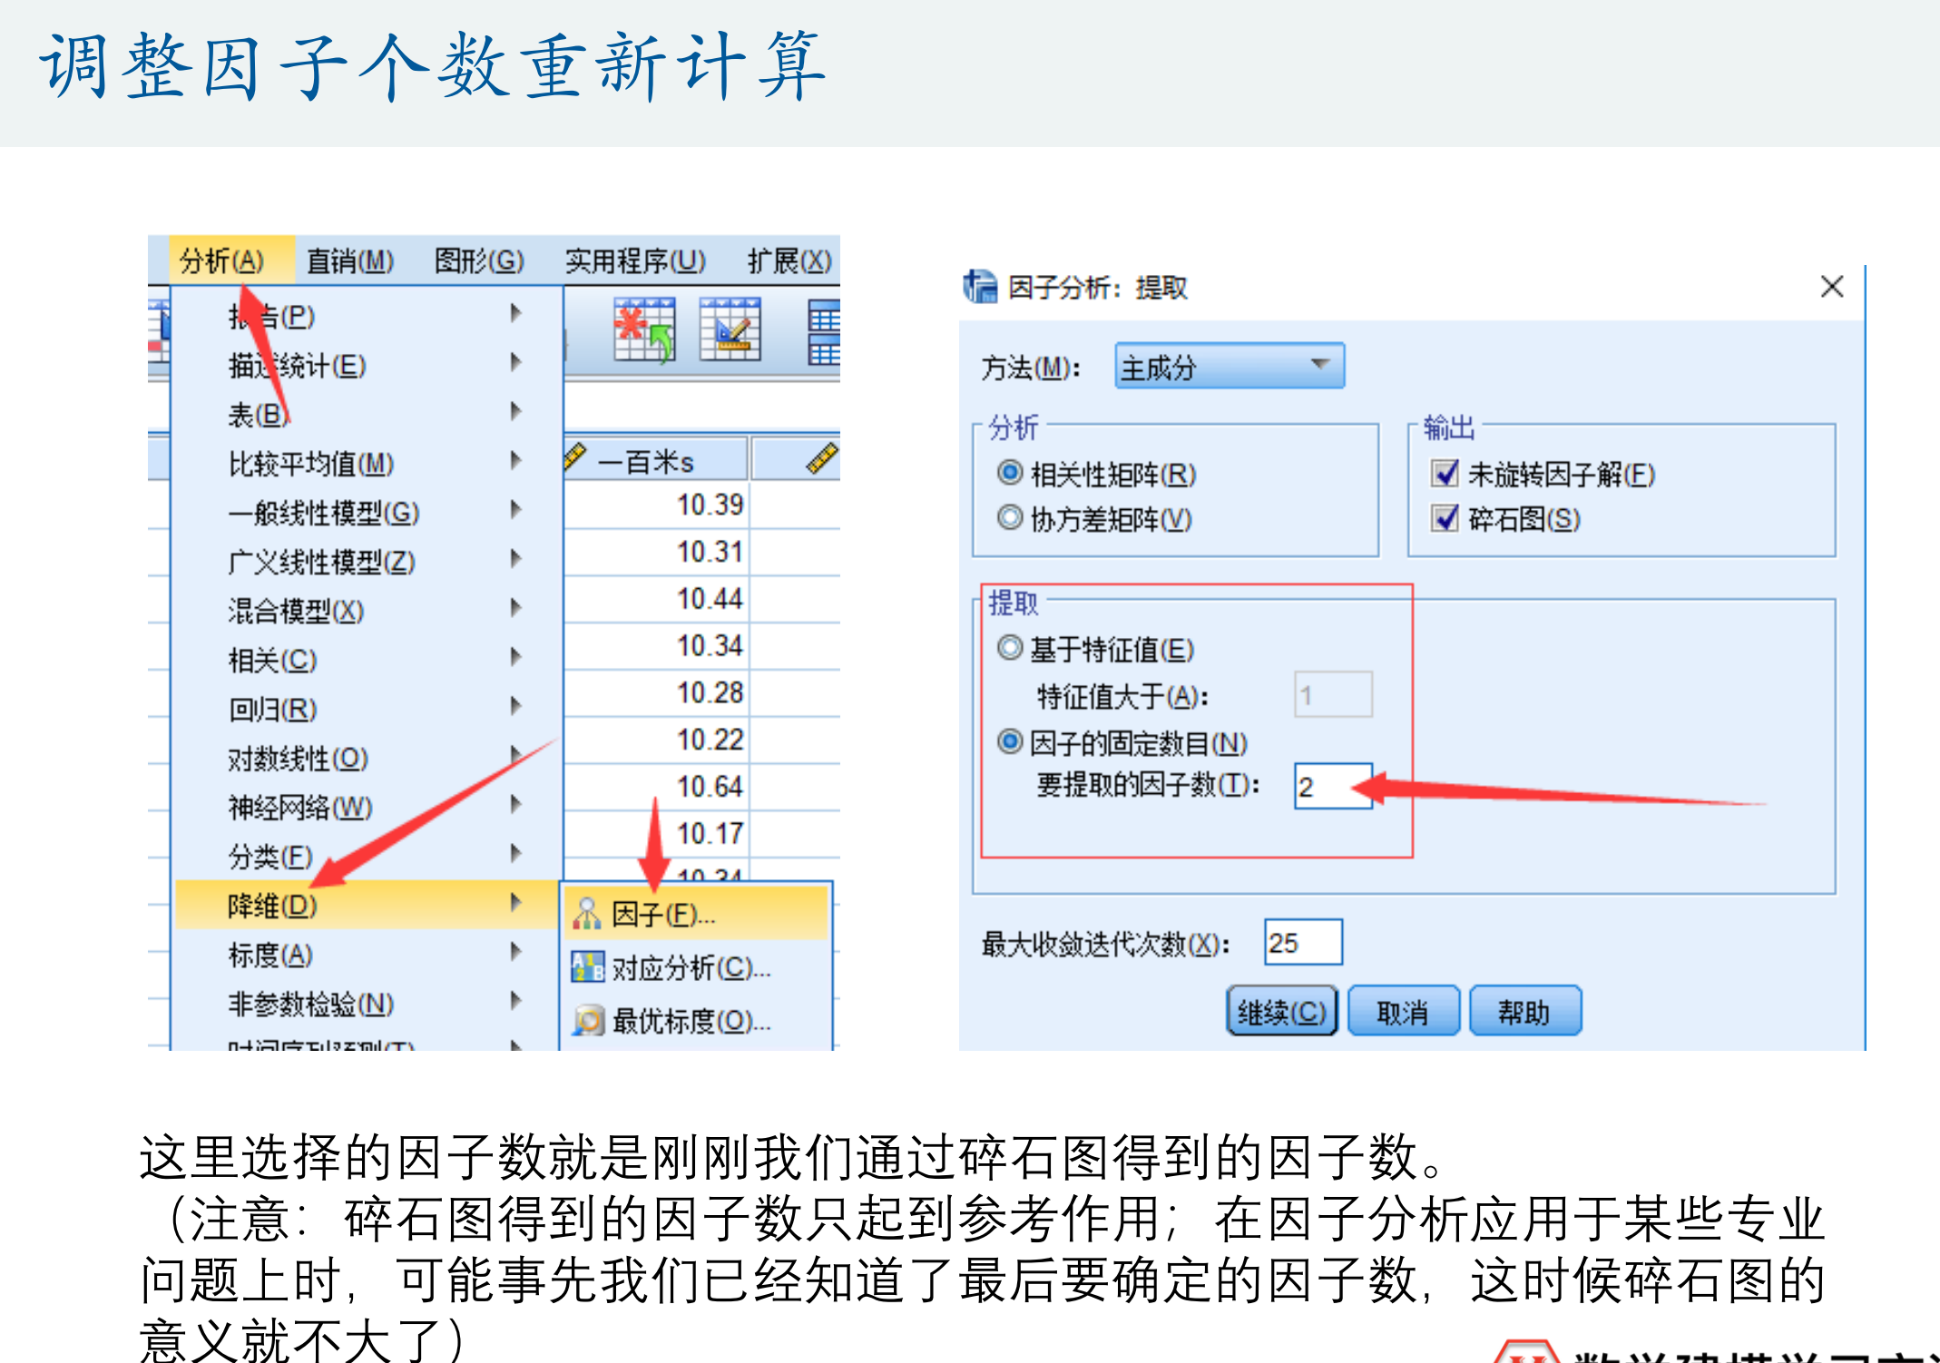Click the delete cases toolbar icon

tap(643, 330)
